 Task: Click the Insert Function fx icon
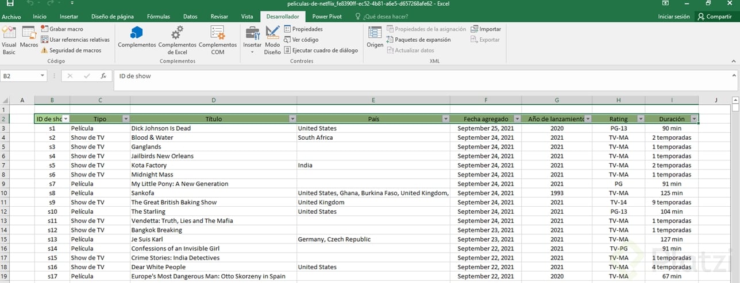103,76
